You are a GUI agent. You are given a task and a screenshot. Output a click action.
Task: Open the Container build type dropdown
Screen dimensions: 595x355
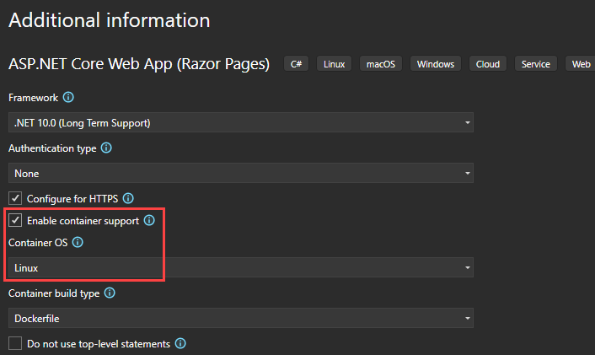pos(241,318)
